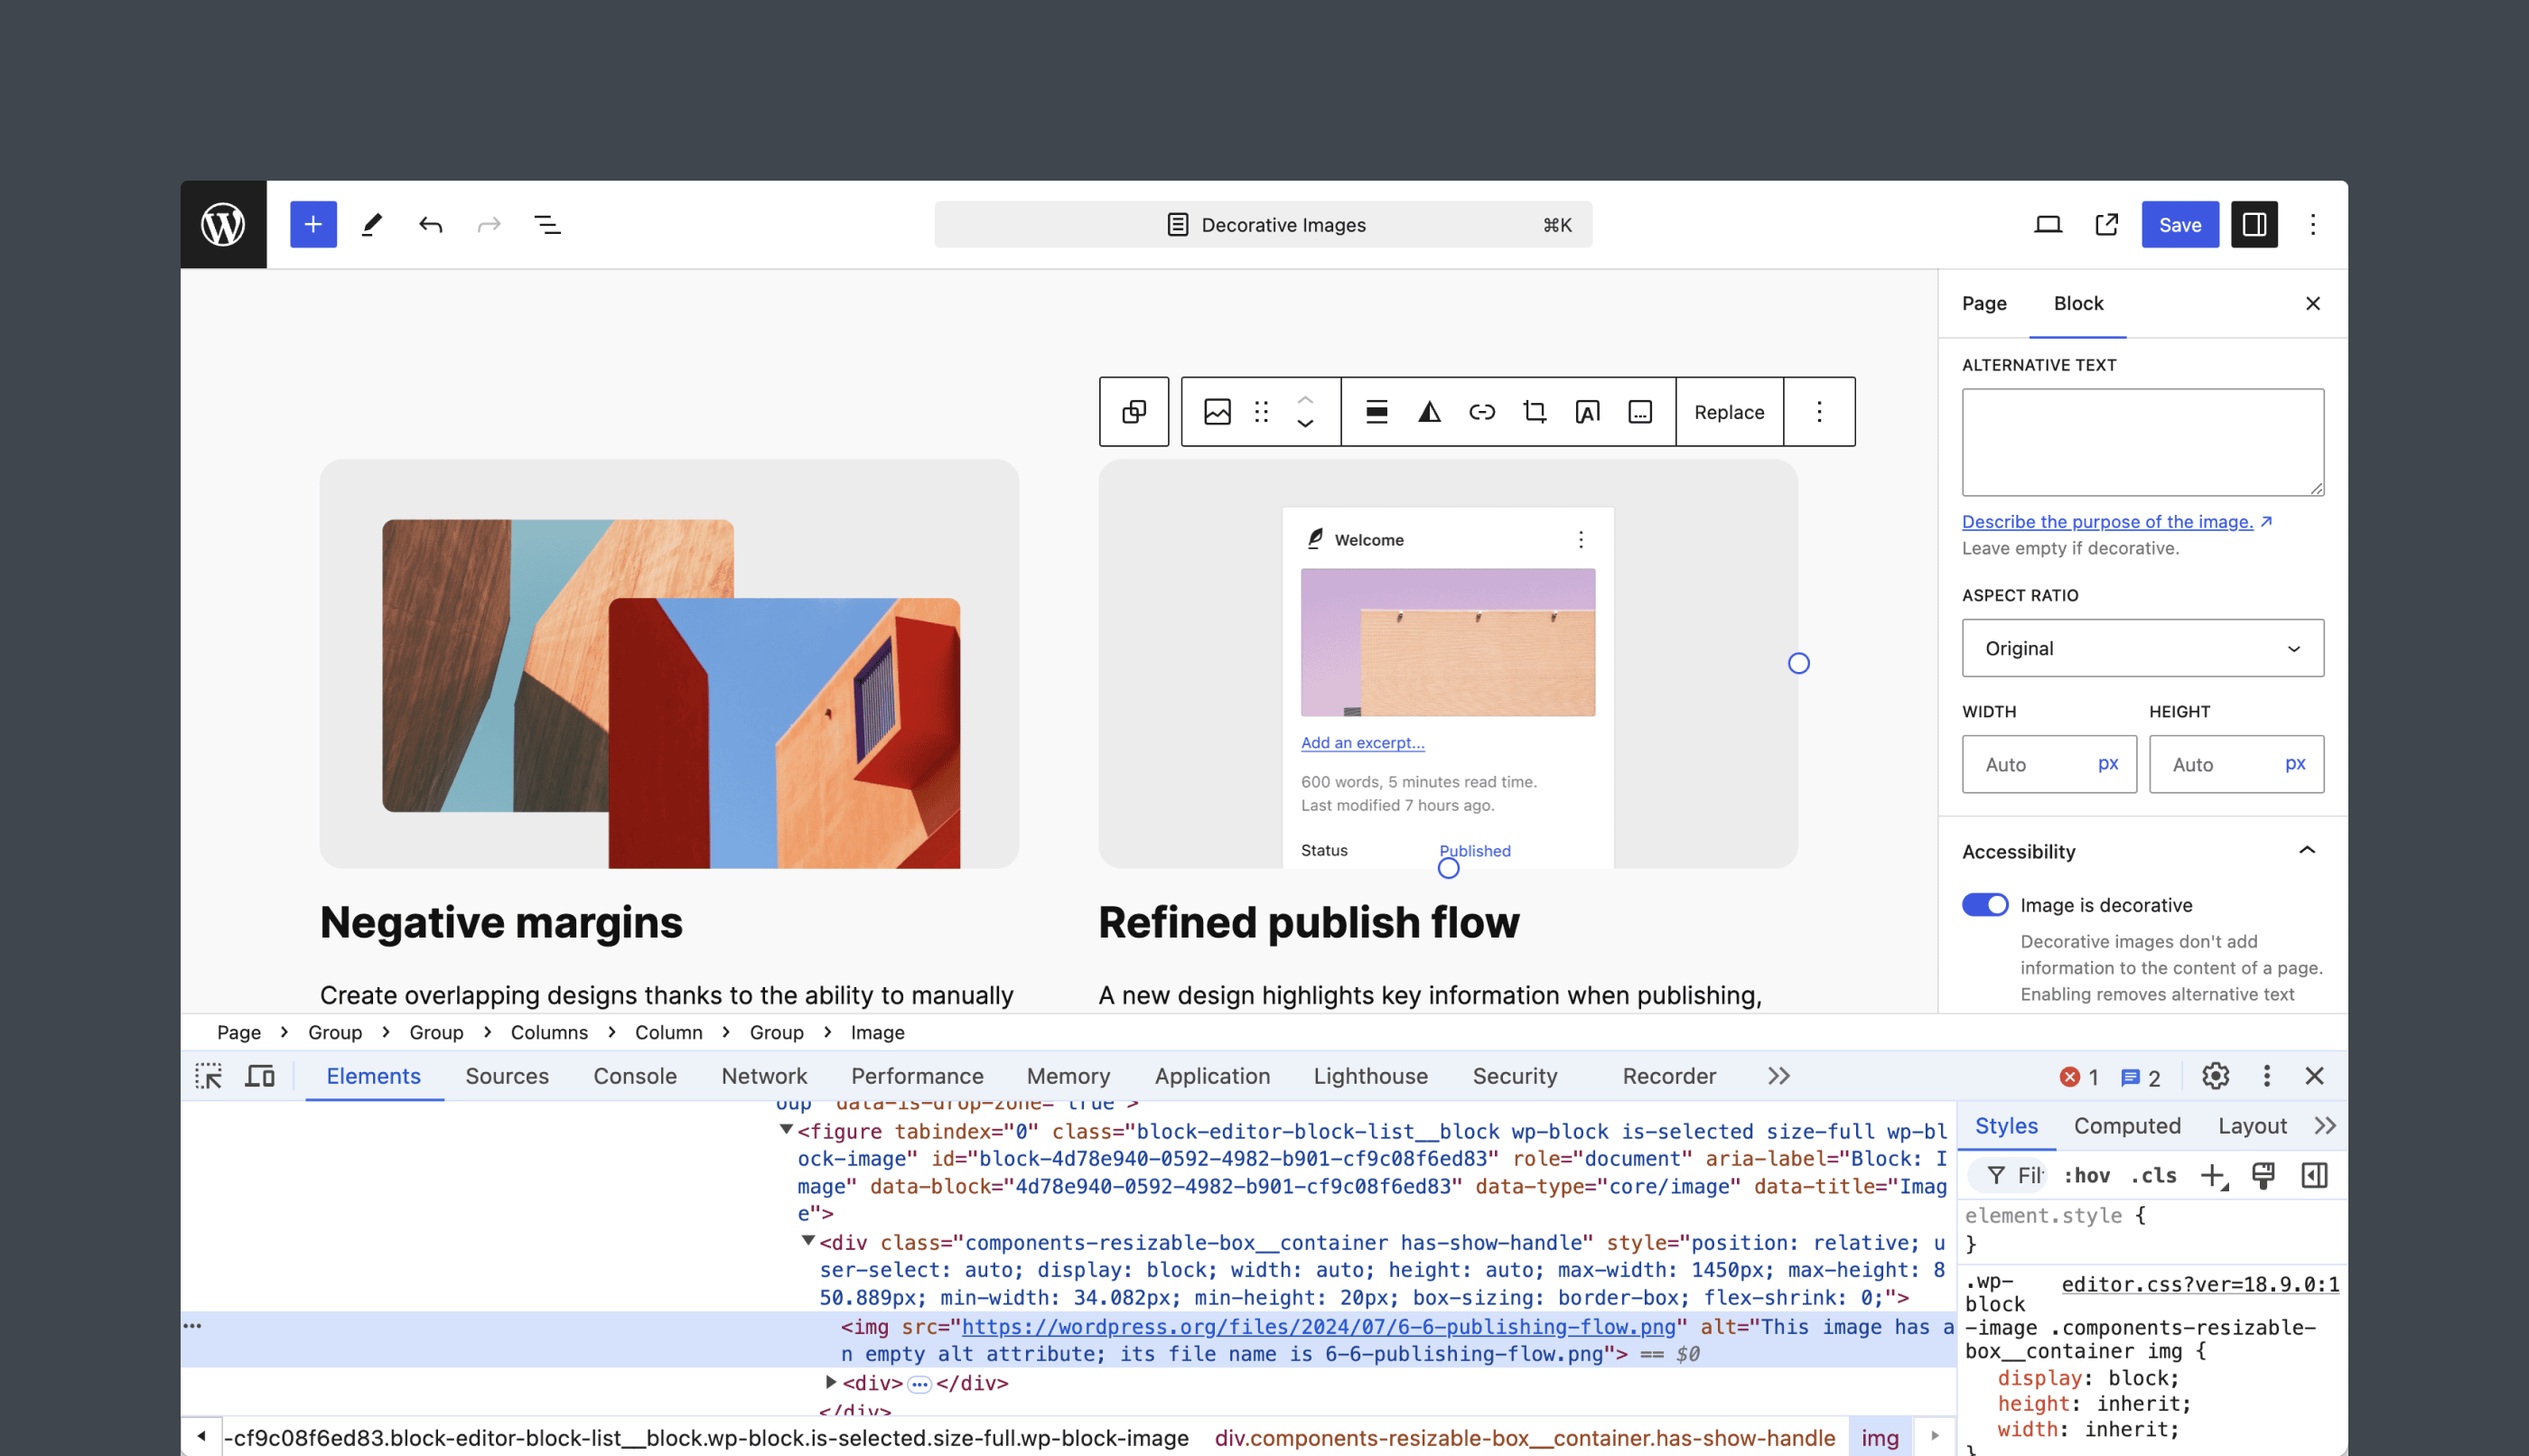This screenshot has width=2529, height=1456.
Task: Move block up with arrow
Action: click(x=1305, y=399)
